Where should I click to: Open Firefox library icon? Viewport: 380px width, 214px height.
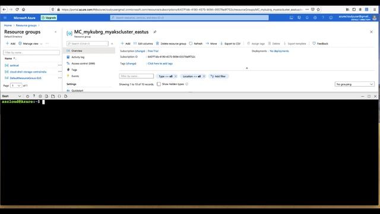(x=347, y=10)
